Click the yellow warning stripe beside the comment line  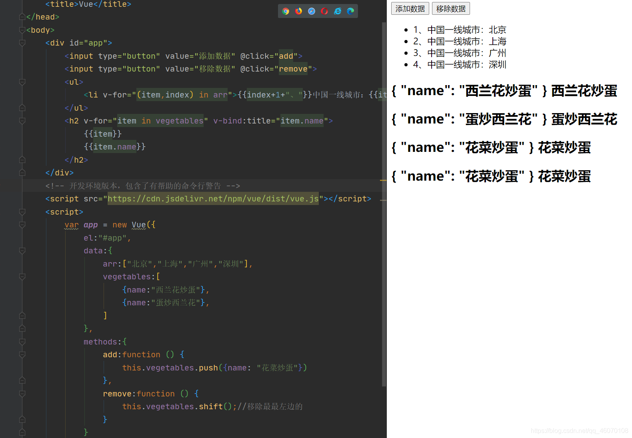coord(383,181)
